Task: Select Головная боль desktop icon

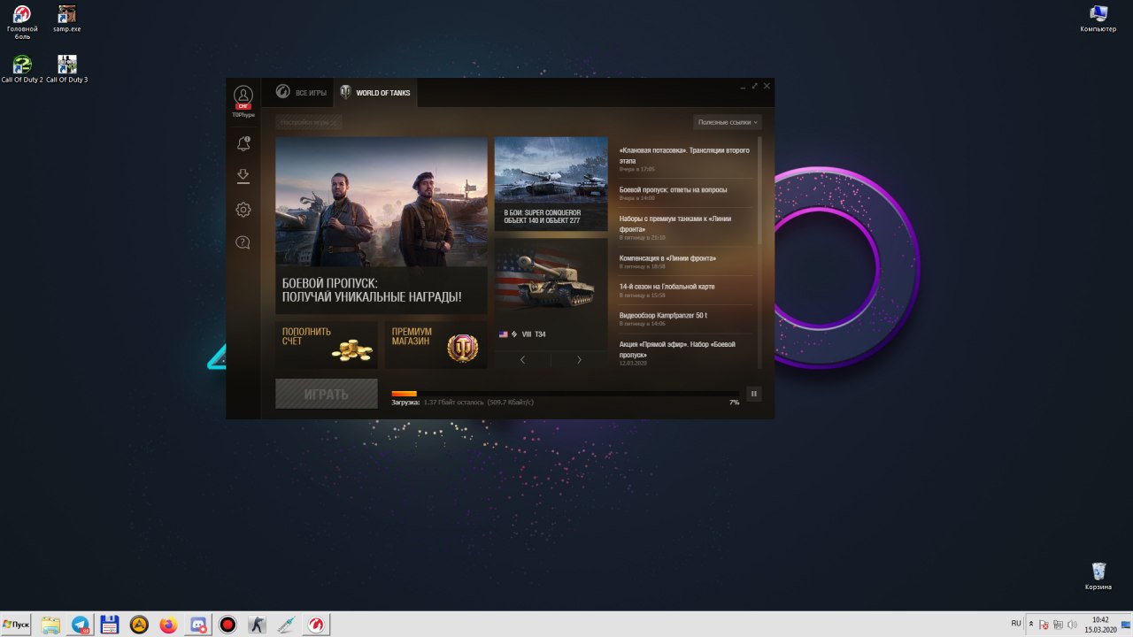Action: point(22,22)
